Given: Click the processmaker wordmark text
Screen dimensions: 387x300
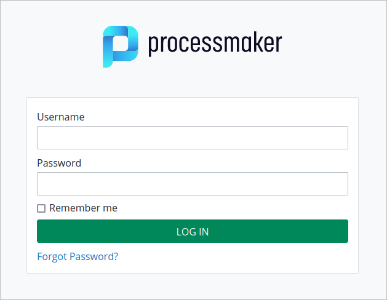Looking at the screenshot, I should [215, 43].
